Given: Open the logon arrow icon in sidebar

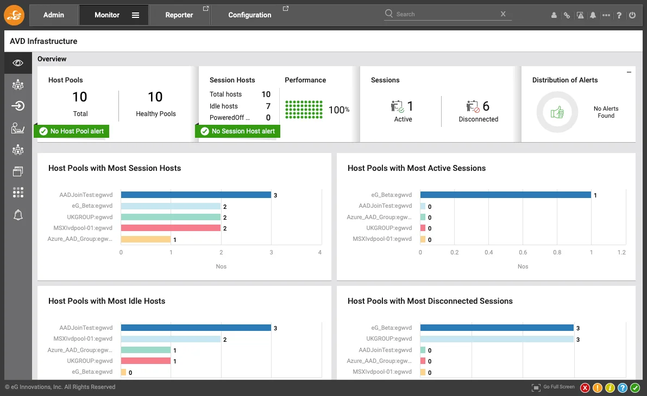Looking at the screenshot, I should (x=18, y=106).
